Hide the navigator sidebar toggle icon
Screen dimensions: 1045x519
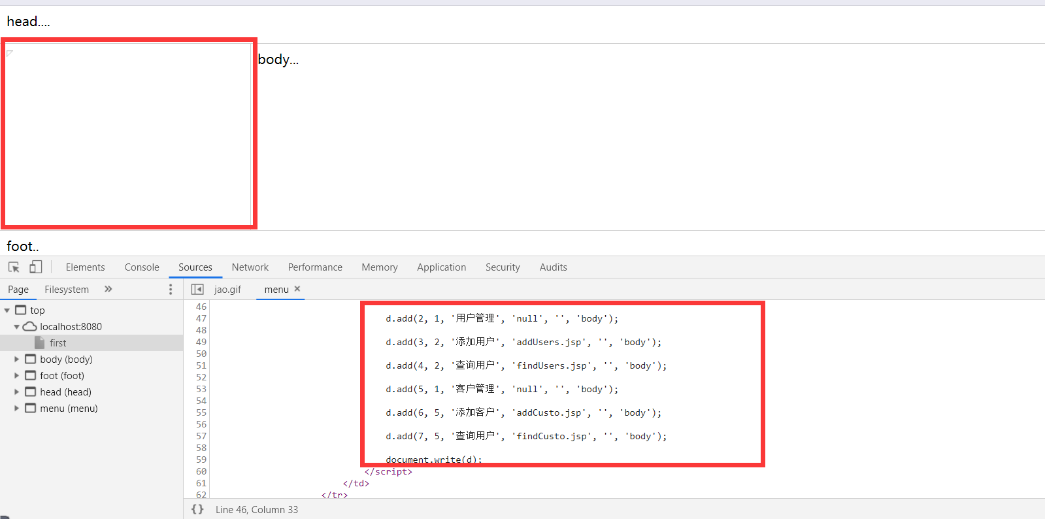pyautogui.click(x=197, y=289)
